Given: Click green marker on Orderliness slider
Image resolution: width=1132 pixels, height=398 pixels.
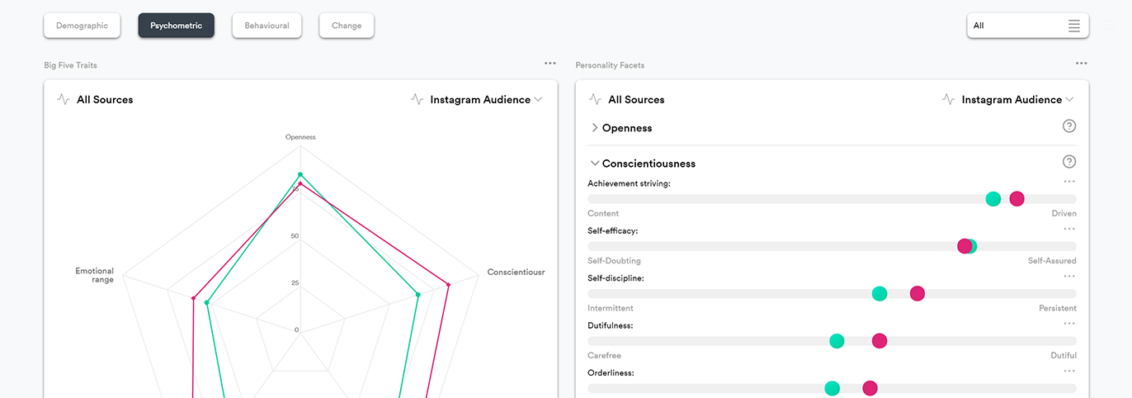Looking at the screenshot, I should pyautogui.click(x=832, y=388).
